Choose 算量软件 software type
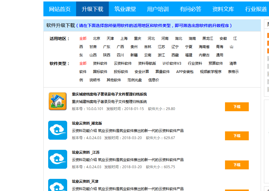Viewport: 269px width, 191px height. 163,72
